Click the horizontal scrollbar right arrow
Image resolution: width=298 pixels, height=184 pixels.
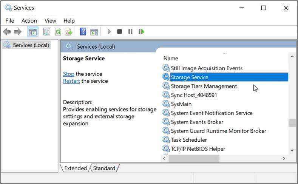(284, 158)
